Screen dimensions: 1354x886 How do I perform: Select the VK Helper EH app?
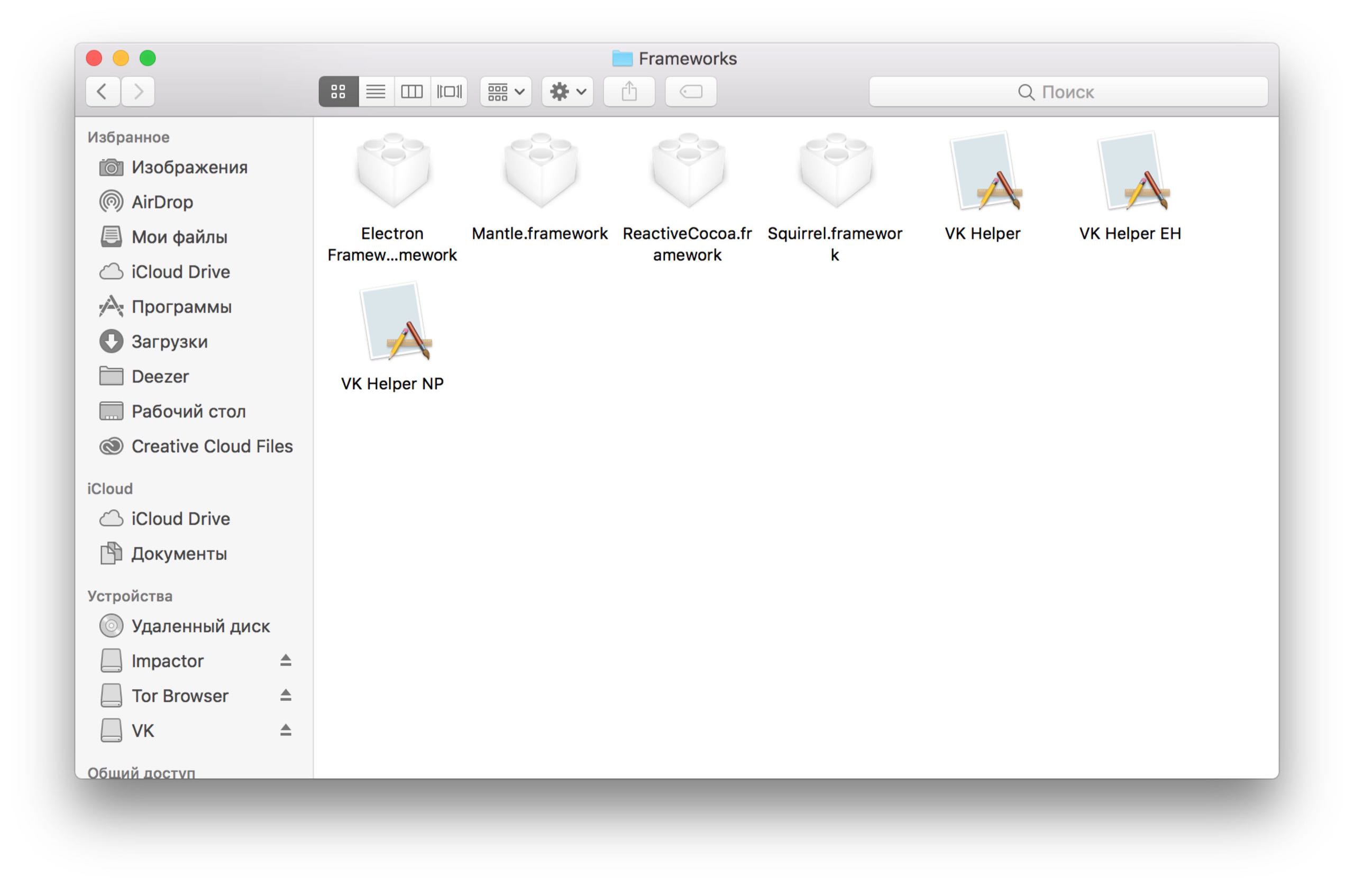(1130, 171)
